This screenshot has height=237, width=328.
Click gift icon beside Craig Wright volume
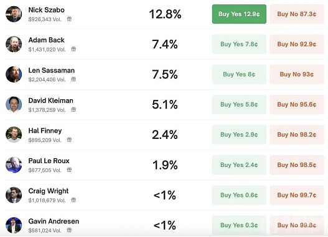point(73,200)
